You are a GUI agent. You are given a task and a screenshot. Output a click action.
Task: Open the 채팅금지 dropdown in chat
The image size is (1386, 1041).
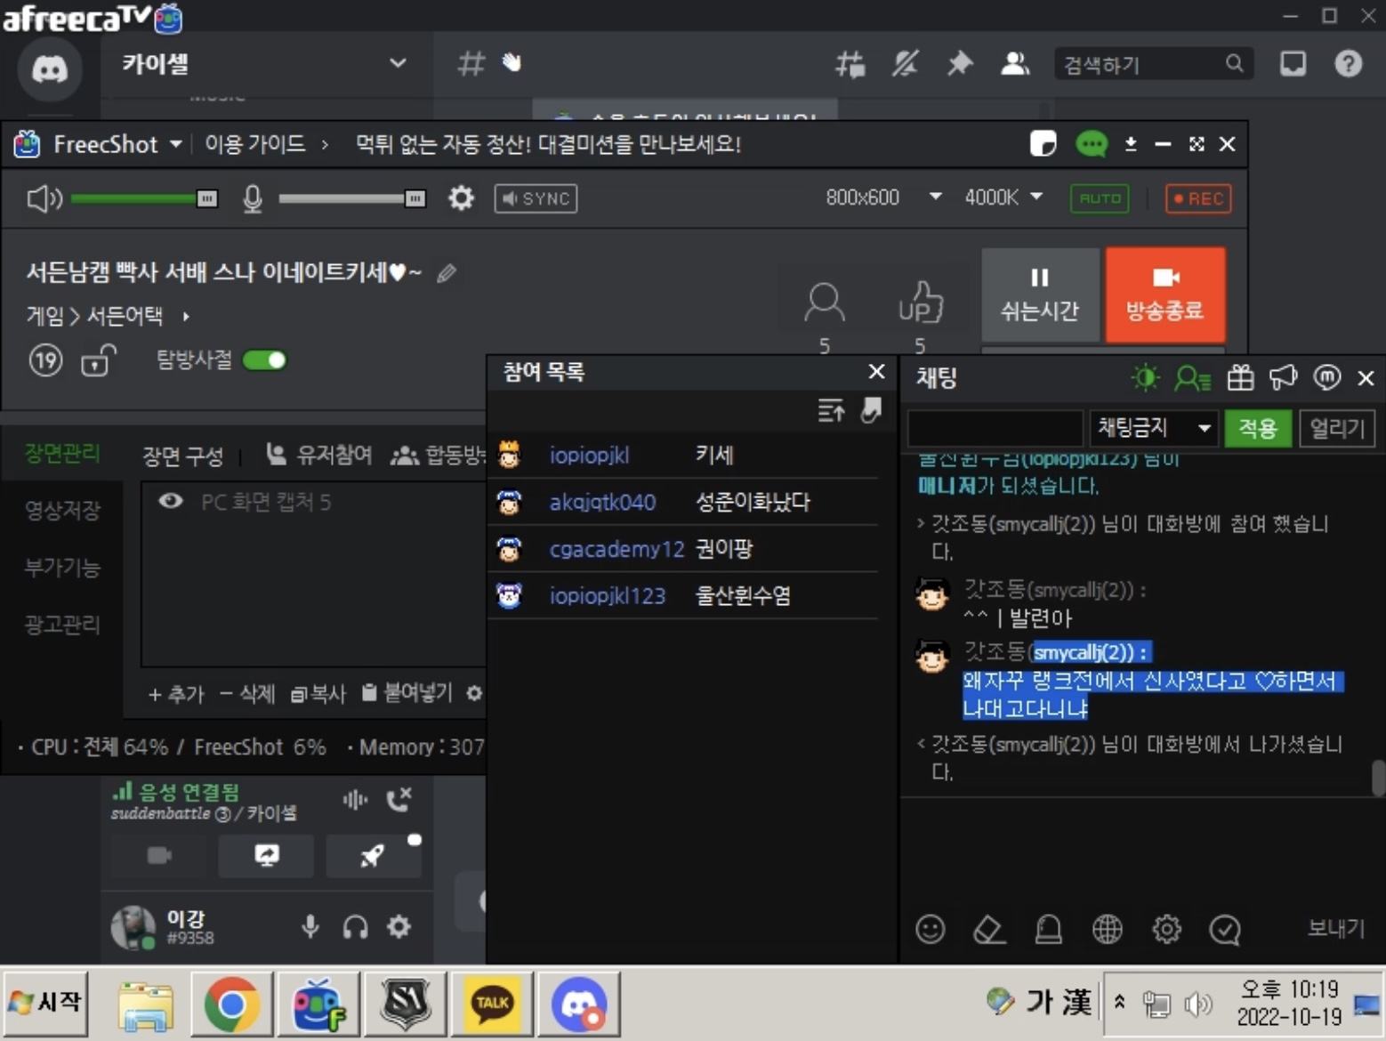(x=1153, y=428)
